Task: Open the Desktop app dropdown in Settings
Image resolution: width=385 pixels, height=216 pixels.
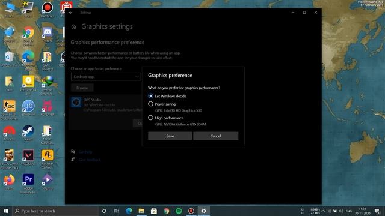Action: click(106, 77)
